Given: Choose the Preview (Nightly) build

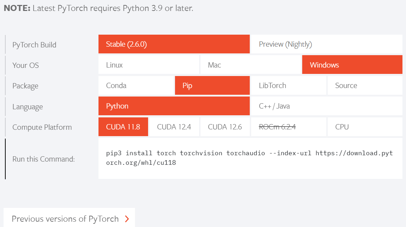Looking at the screenshot, I should 326,44.
